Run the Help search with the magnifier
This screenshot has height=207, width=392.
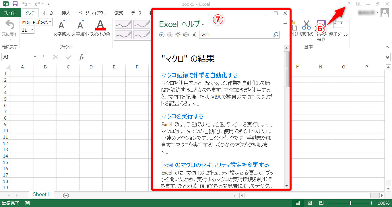(x=276, y=35)
